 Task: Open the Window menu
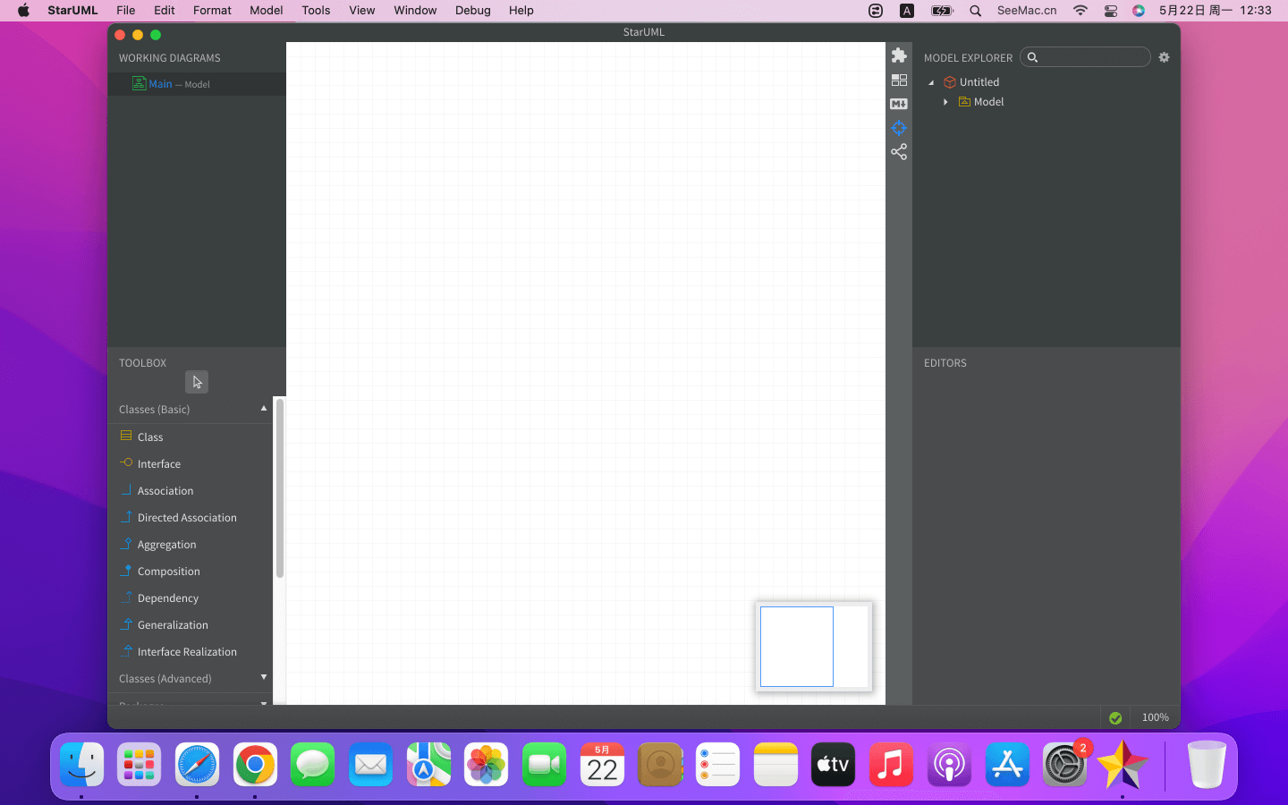tap(415, 11)
